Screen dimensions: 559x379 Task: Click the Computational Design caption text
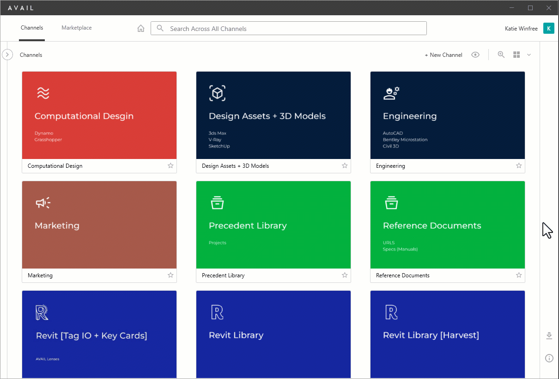[x=55, y=166]
